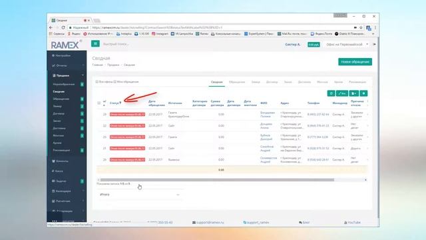Switch to the Замер tab
This screenshot has height=240, width=426.
[256, 82]
